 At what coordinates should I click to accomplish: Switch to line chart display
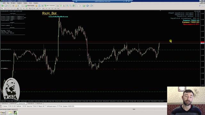coord(64,6)
